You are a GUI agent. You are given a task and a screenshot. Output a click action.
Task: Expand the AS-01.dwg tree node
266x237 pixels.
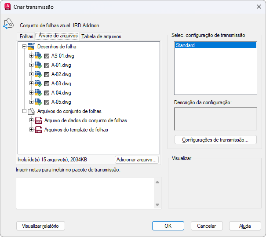31,56
